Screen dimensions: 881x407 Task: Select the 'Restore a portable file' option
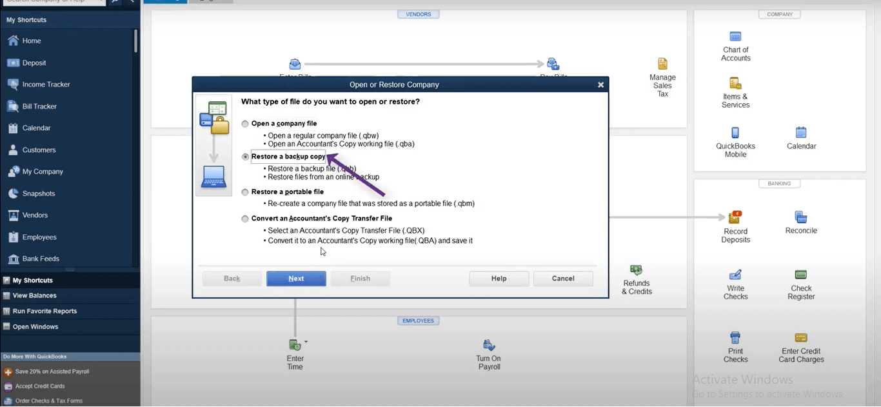pyautogui.click(x=245, y=192)
